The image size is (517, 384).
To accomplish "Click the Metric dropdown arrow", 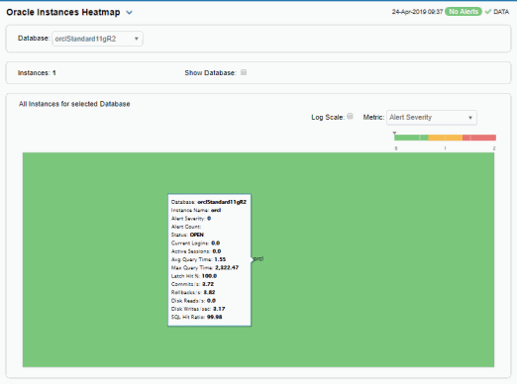I will point(470,118).
